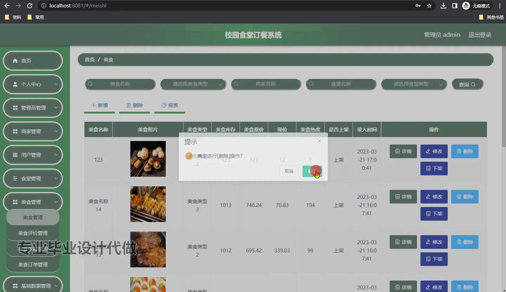Open the photo thumbnail for 美食名称14

148,204
